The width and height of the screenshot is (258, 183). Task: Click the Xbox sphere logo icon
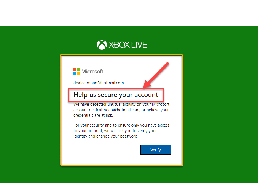pyautogui.click(x=102, y=45)
